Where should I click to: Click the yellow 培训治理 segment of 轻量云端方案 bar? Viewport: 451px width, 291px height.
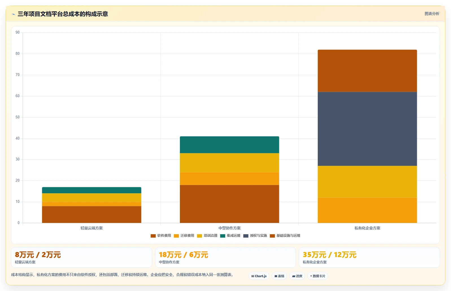(x=91, y=197)
